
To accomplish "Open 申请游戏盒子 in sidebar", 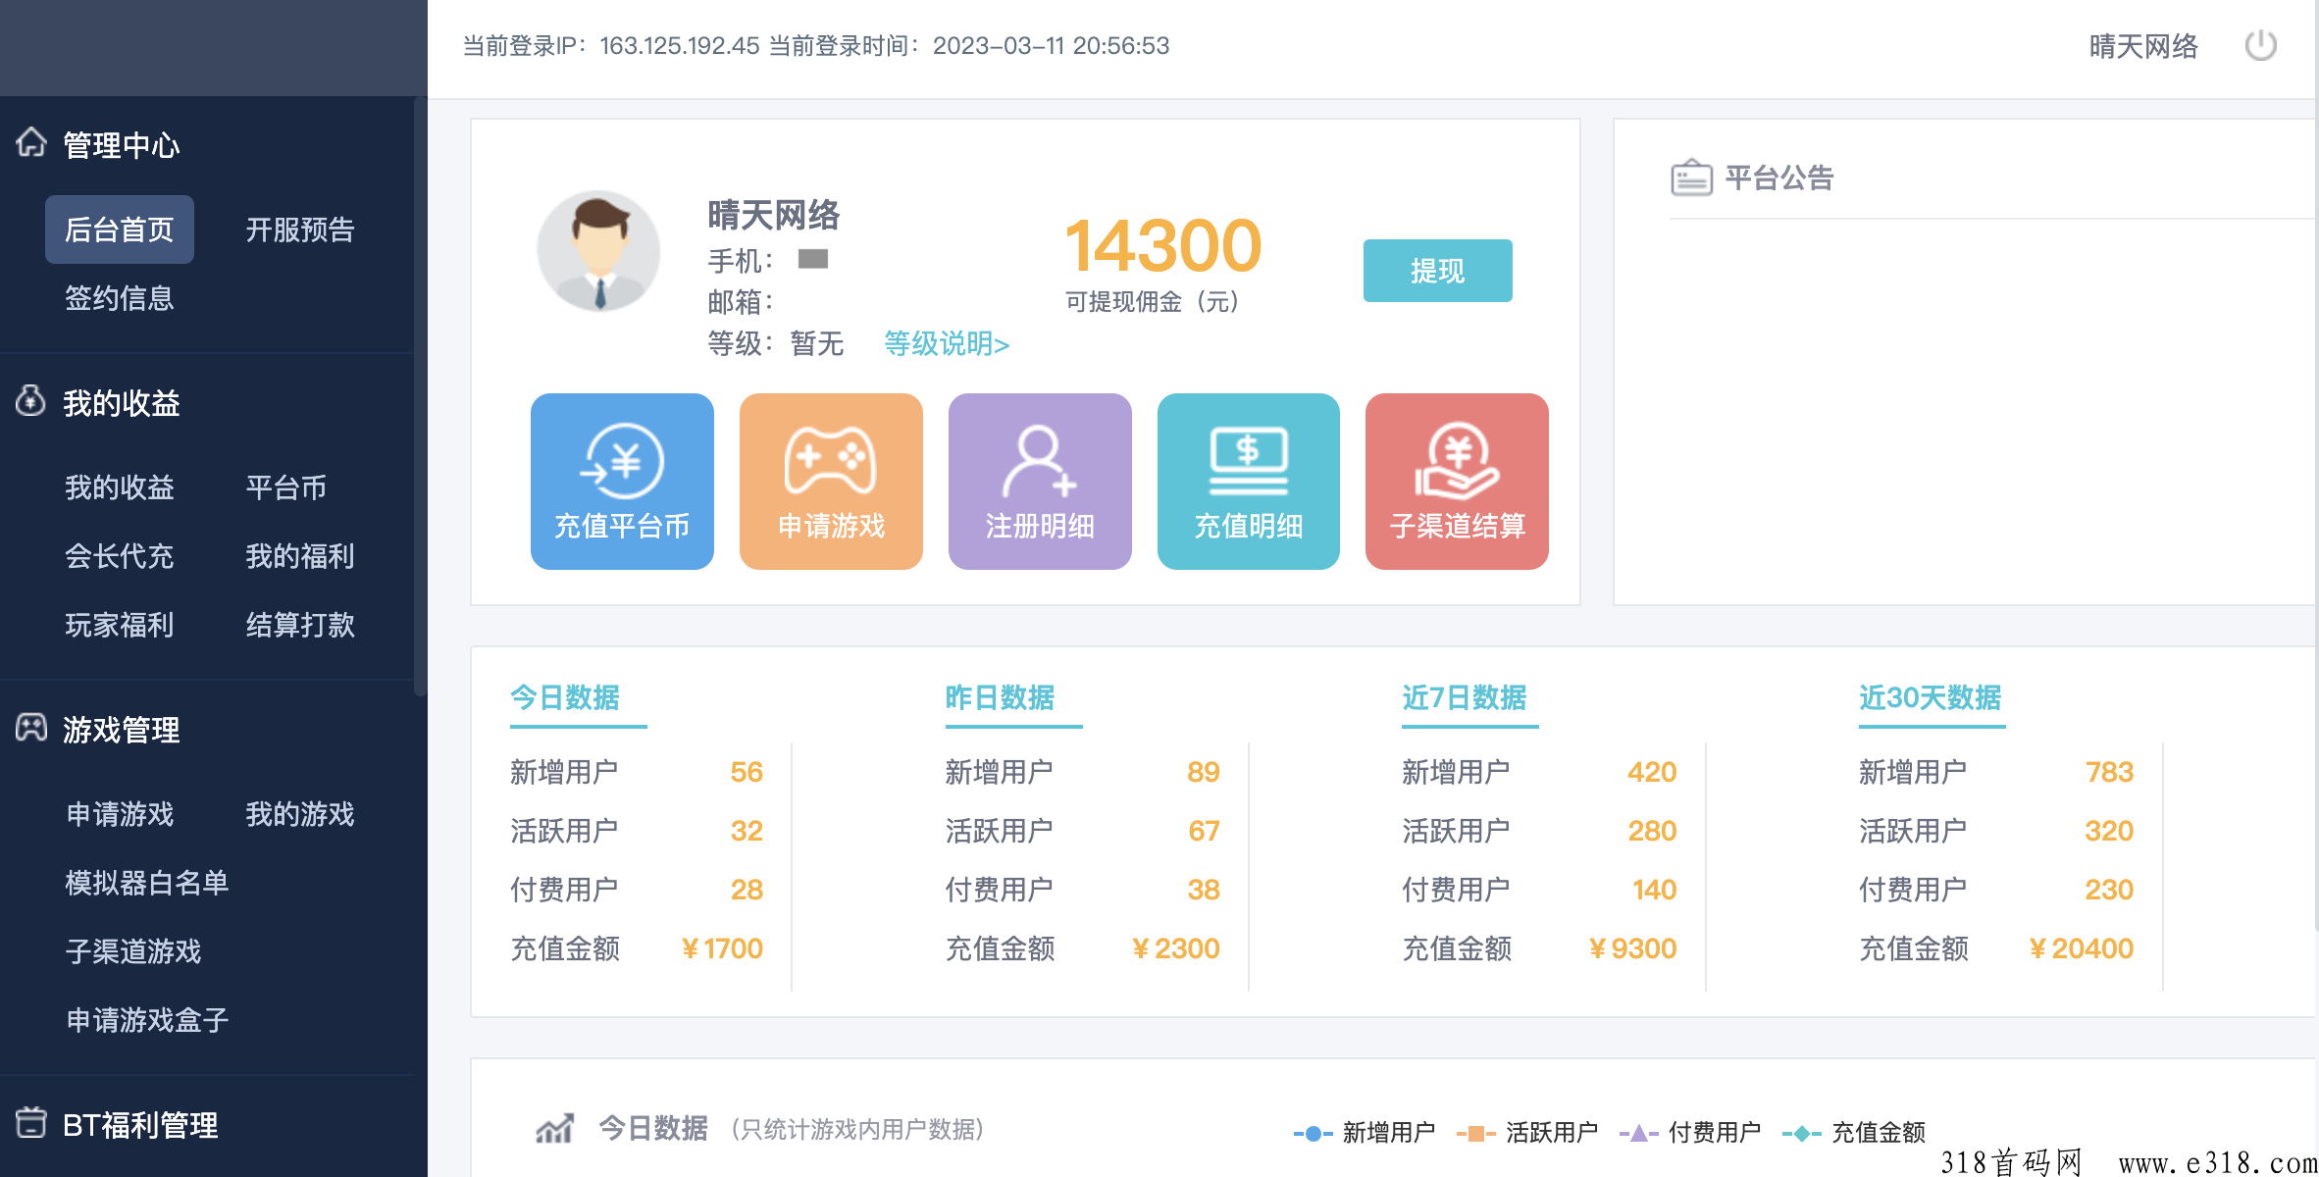I will [147, 1020].
